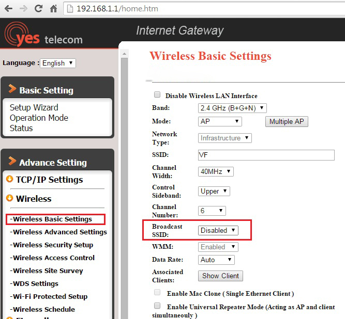
Task: Expand TCP/IP Settings via its orange icon
Action: 9,179
